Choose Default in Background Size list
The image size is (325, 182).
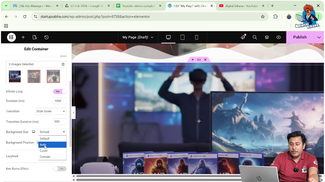coord(52,139)
